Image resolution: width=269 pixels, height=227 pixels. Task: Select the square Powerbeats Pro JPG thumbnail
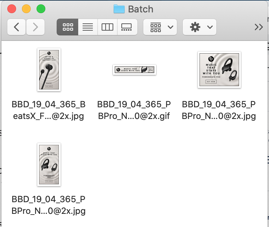(x=219, y=70)
